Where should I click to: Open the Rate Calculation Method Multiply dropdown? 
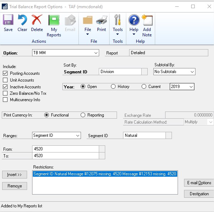210,122
